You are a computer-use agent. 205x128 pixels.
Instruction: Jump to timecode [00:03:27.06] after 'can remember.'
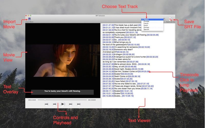tap(132, 62)
